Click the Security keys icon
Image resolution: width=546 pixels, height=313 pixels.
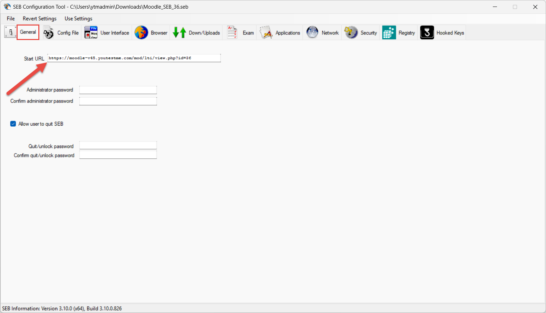pyautogui.click(x=351, y=33)
